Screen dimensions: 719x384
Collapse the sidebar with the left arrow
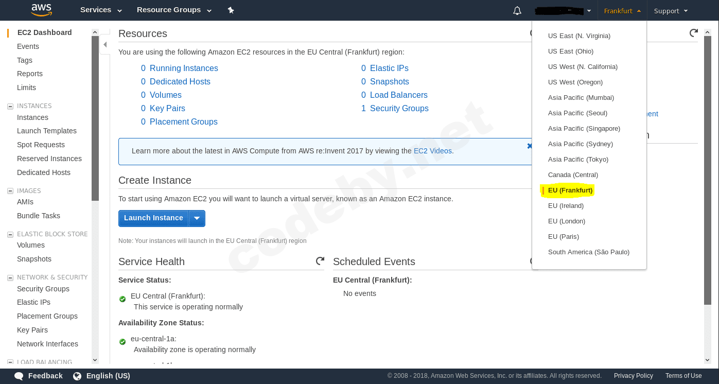[x=105, y=44]
